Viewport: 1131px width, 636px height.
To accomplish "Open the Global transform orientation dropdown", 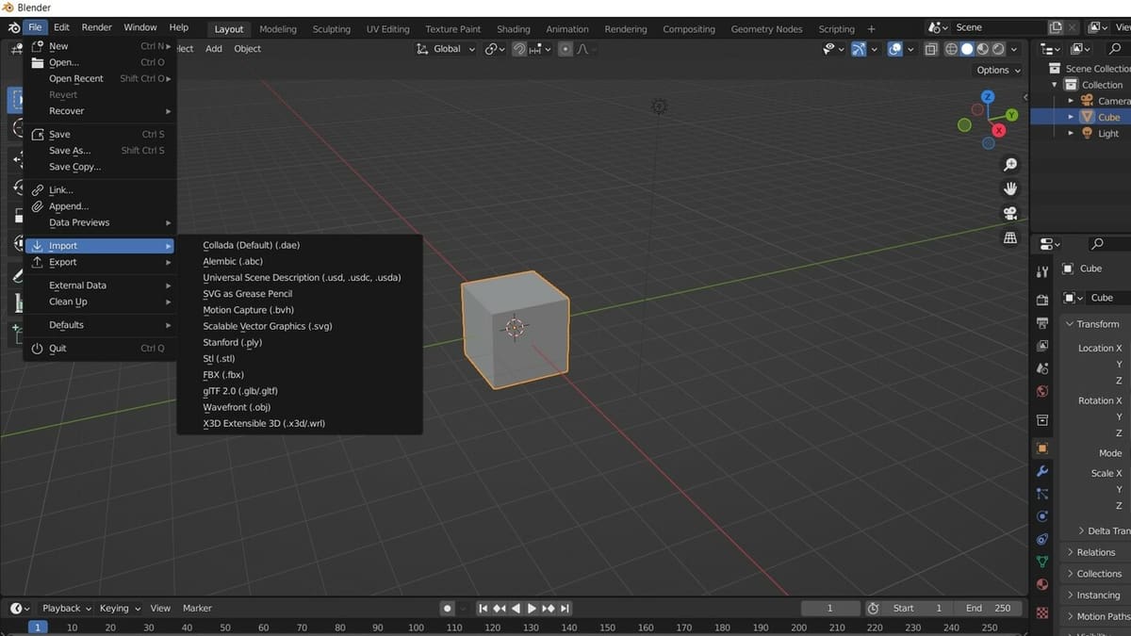I will click(x=446, y=49).
